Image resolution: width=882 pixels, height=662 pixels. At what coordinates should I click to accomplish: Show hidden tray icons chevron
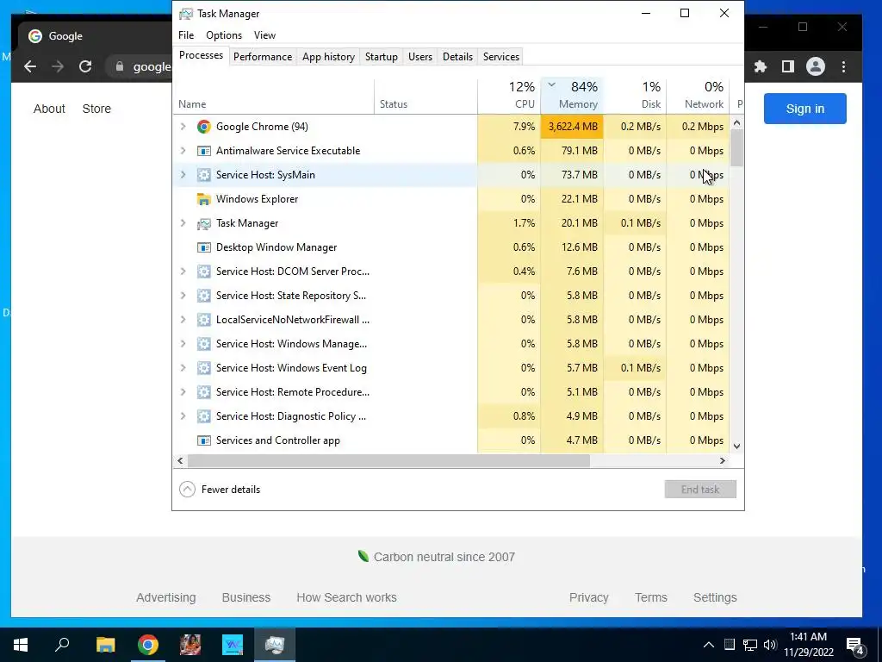[x=709, y=645]
